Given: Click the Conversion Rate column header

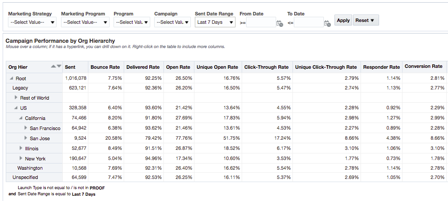Looking at the screenshot, I should [x=423, y=67].
